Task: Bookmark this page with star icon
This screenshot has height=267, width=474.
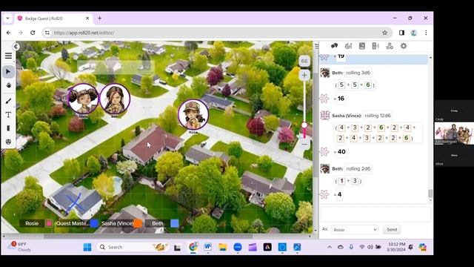Action: [x=384, y=33]
